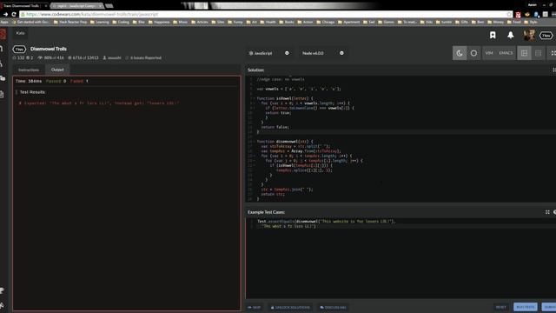
Task: Switch to light theme circle icon
Action: pyautogui.click(x=473, y=53)
